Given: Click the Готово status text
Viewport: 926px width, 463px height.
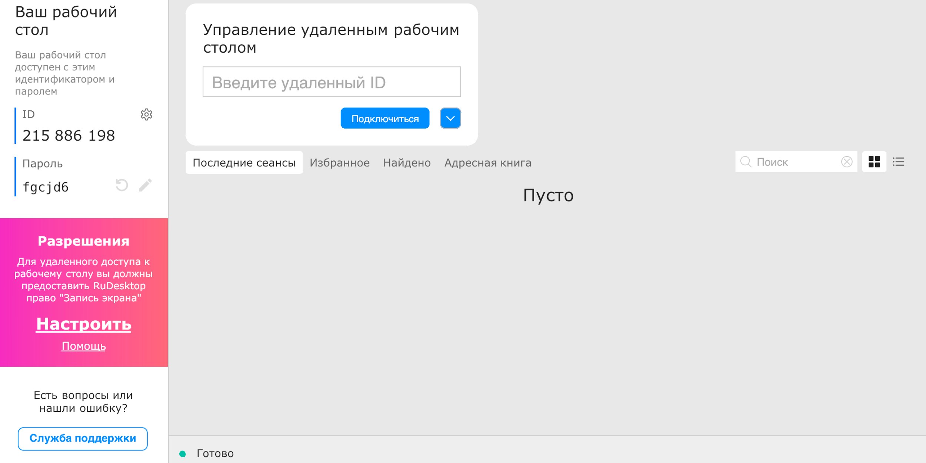Looking at the screenshot, I should [x=215, y=453].
